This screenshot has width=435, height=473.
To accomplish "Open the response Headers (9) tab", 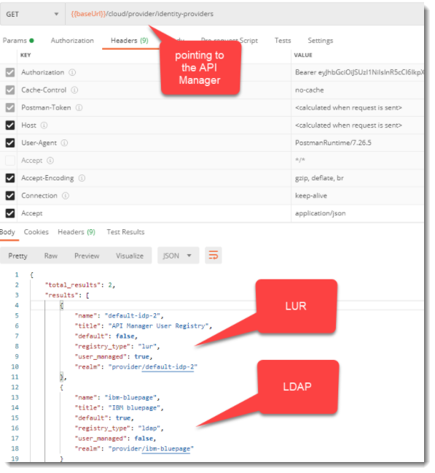I will tap(77, 232).
